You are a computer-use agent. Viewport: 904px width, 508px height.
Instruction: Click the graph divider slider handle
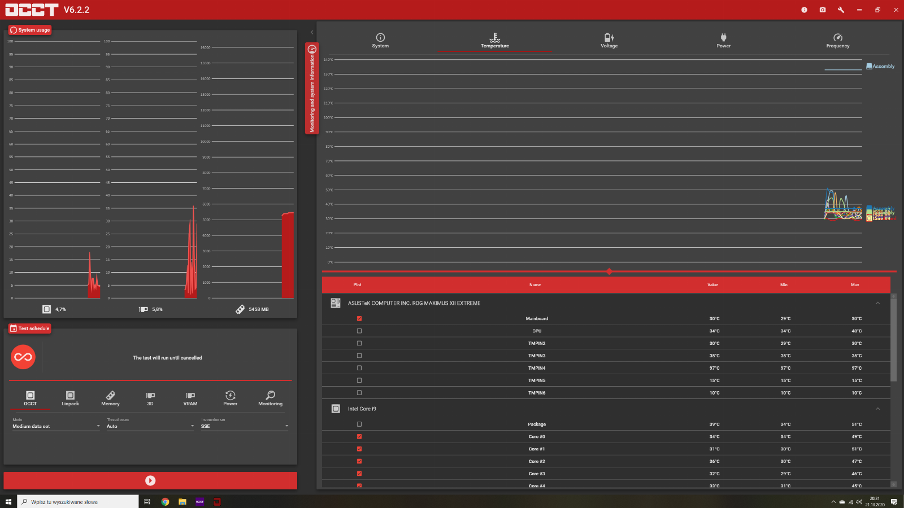pos(609,271)
